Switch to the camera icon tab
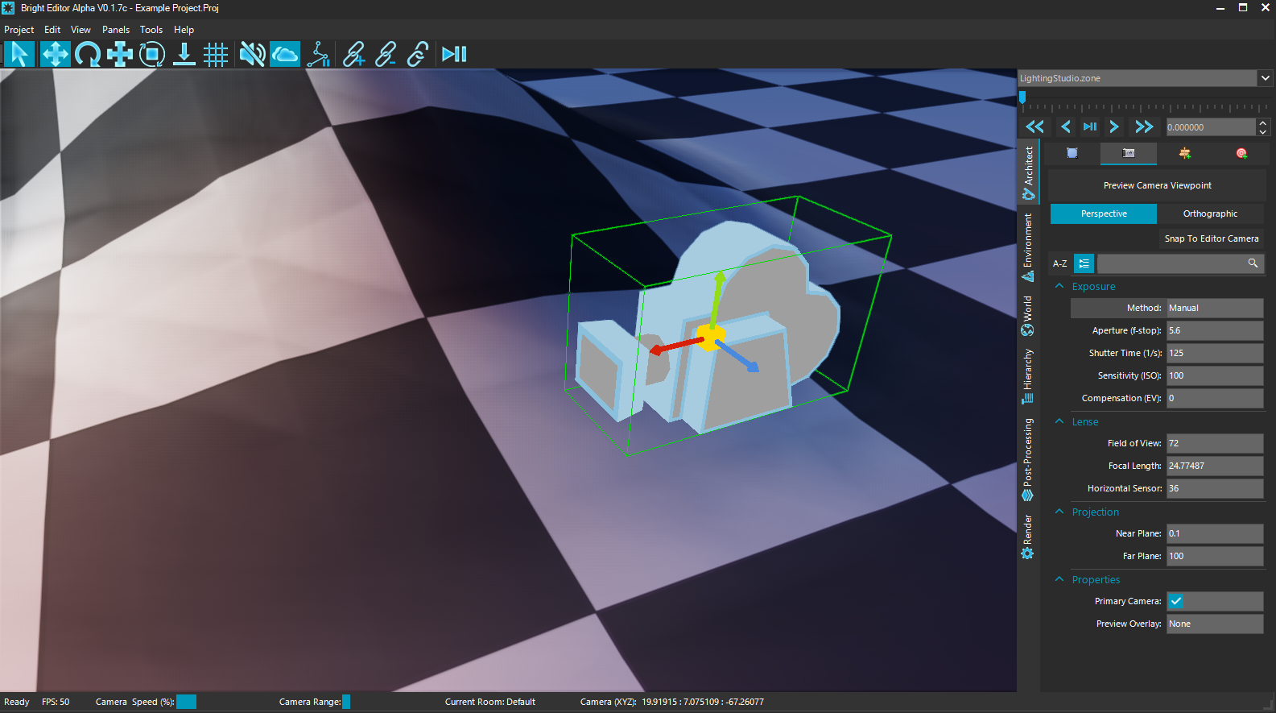 (1129, 153)
